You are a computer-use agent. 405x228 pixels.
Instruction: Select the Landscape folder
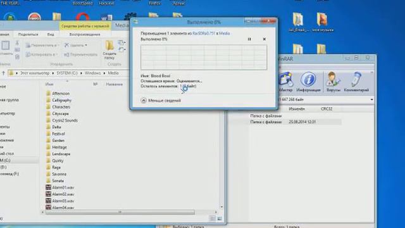pos(58,154)
